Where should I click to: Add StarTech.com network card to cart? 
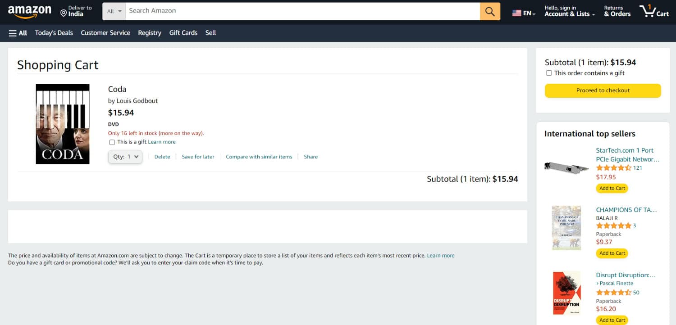[612, 188]
